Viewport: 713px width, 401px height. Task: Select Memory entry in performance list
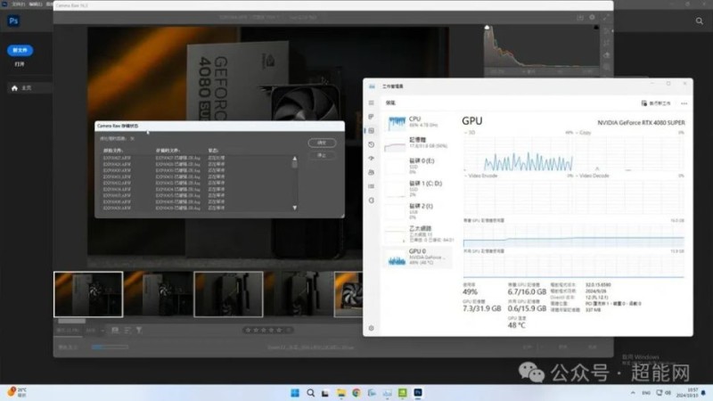click(417, 143)
